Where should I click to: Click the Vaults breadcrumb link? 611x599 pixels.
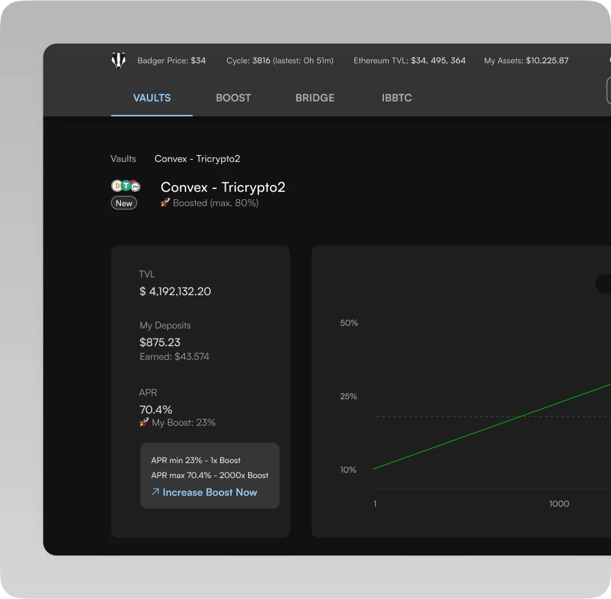point(123,158)
